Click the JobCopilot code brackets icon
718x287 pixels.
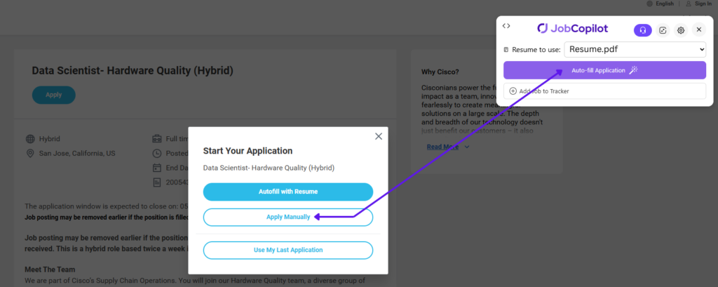[x=507, y=26]
